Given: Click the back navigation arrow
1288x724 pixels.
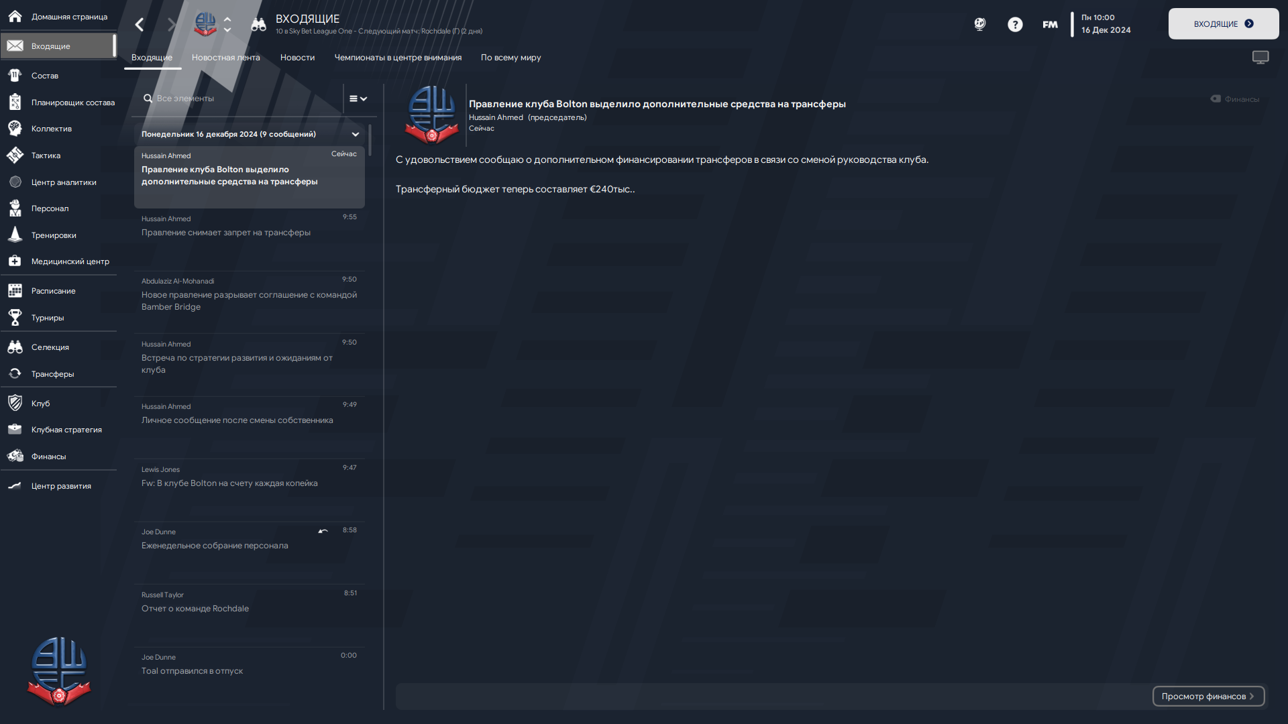Looking at the screenshot, I should [x=140, y=25].
